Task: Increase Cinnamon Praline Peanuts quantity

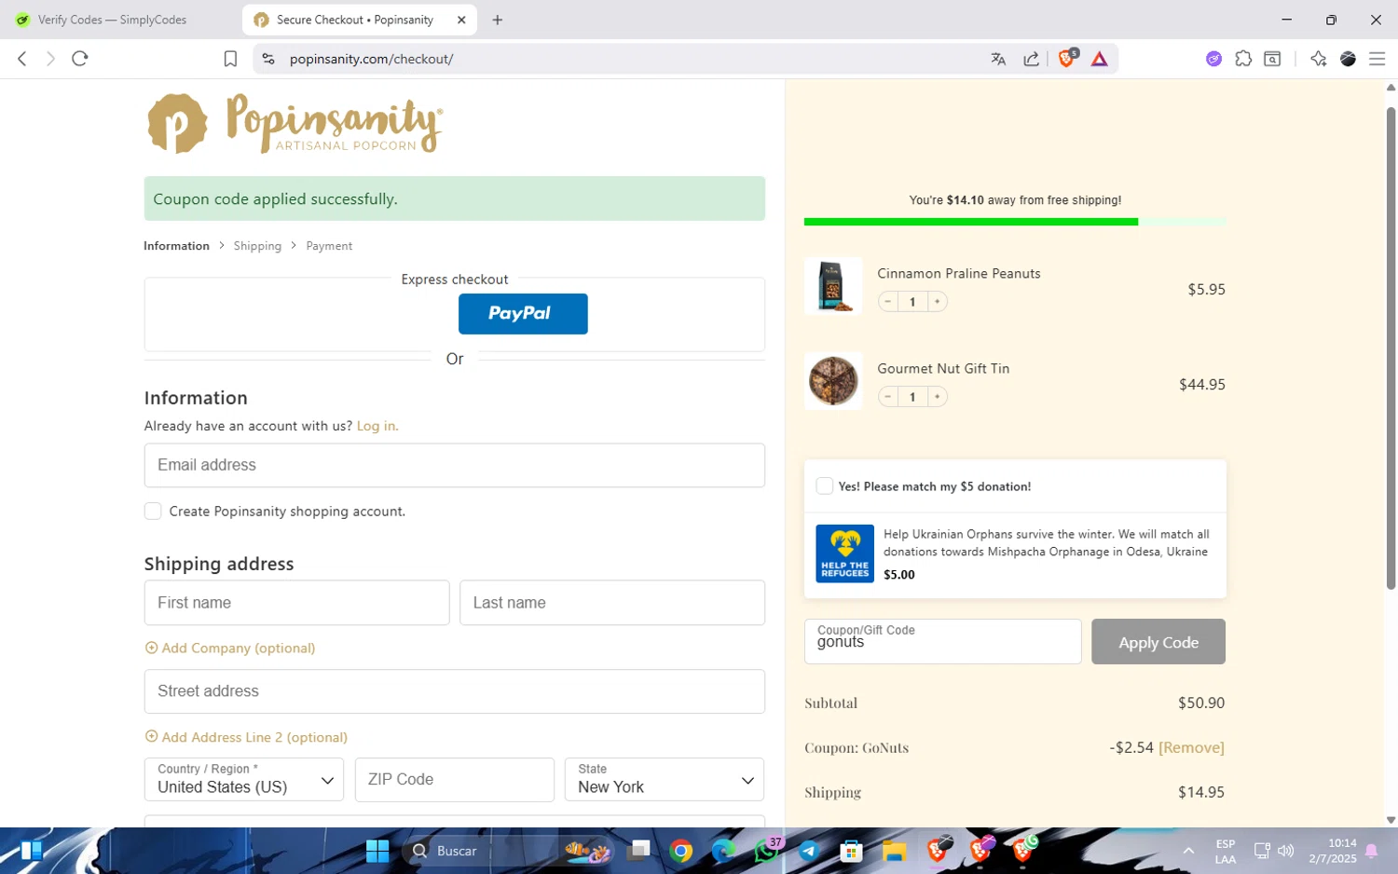Action: [x=938, y=302]
